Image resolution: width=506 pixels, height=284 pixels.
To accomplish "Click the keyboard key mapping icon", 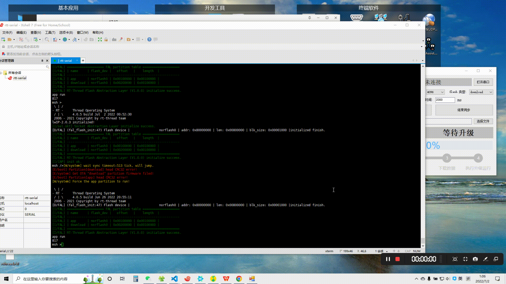I will click(114, 39).
